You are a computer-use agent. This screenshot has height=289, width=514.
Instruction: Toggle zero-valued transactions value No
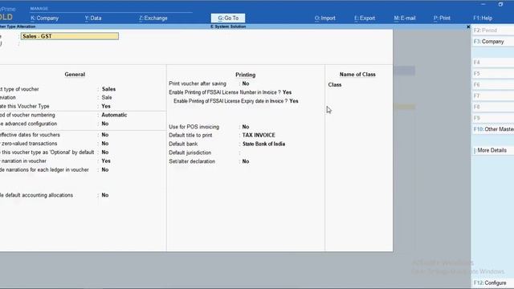[x=105, y=144]
